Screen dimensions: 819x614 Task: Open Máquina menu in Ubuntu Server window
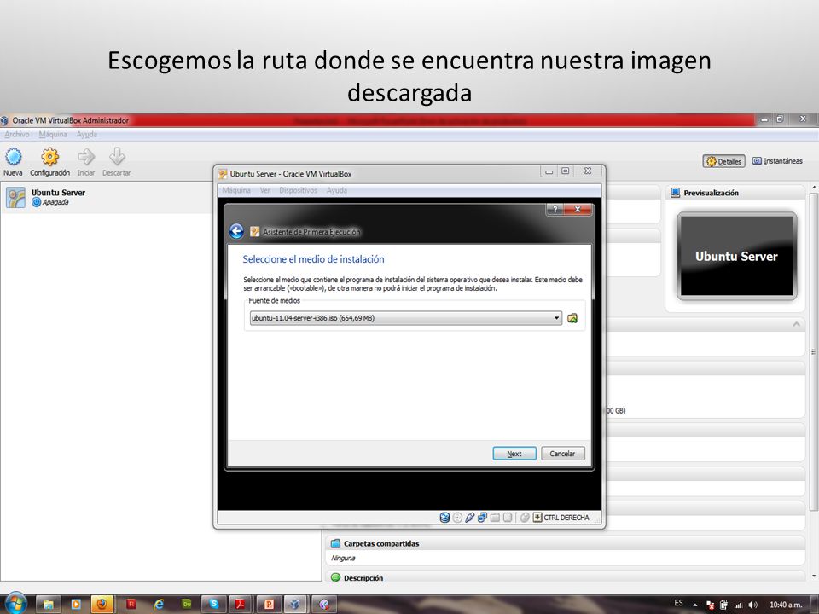point(236,190)
